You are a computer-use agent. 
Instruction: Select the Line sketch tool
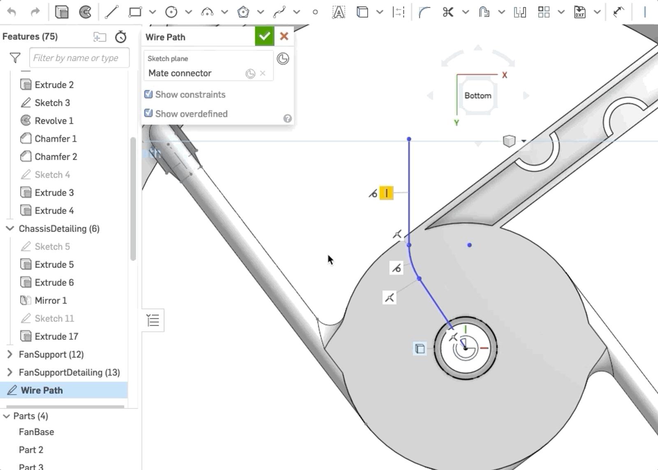point(111,12)
